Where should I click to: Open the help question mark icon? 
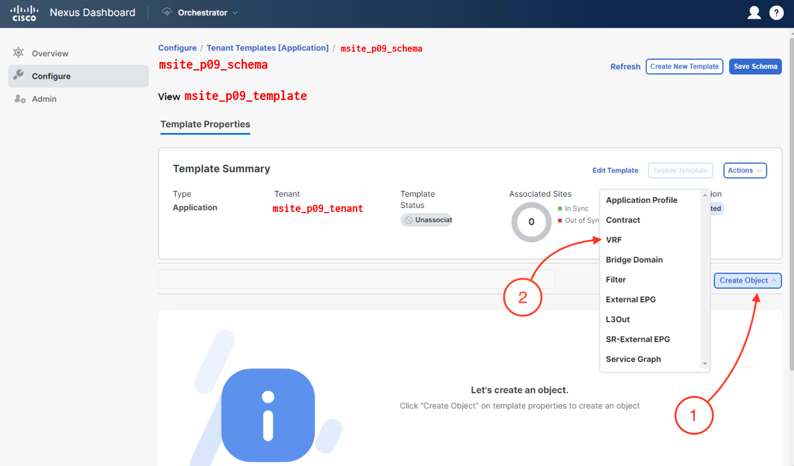pyautogui.click(x=776, y=13)
